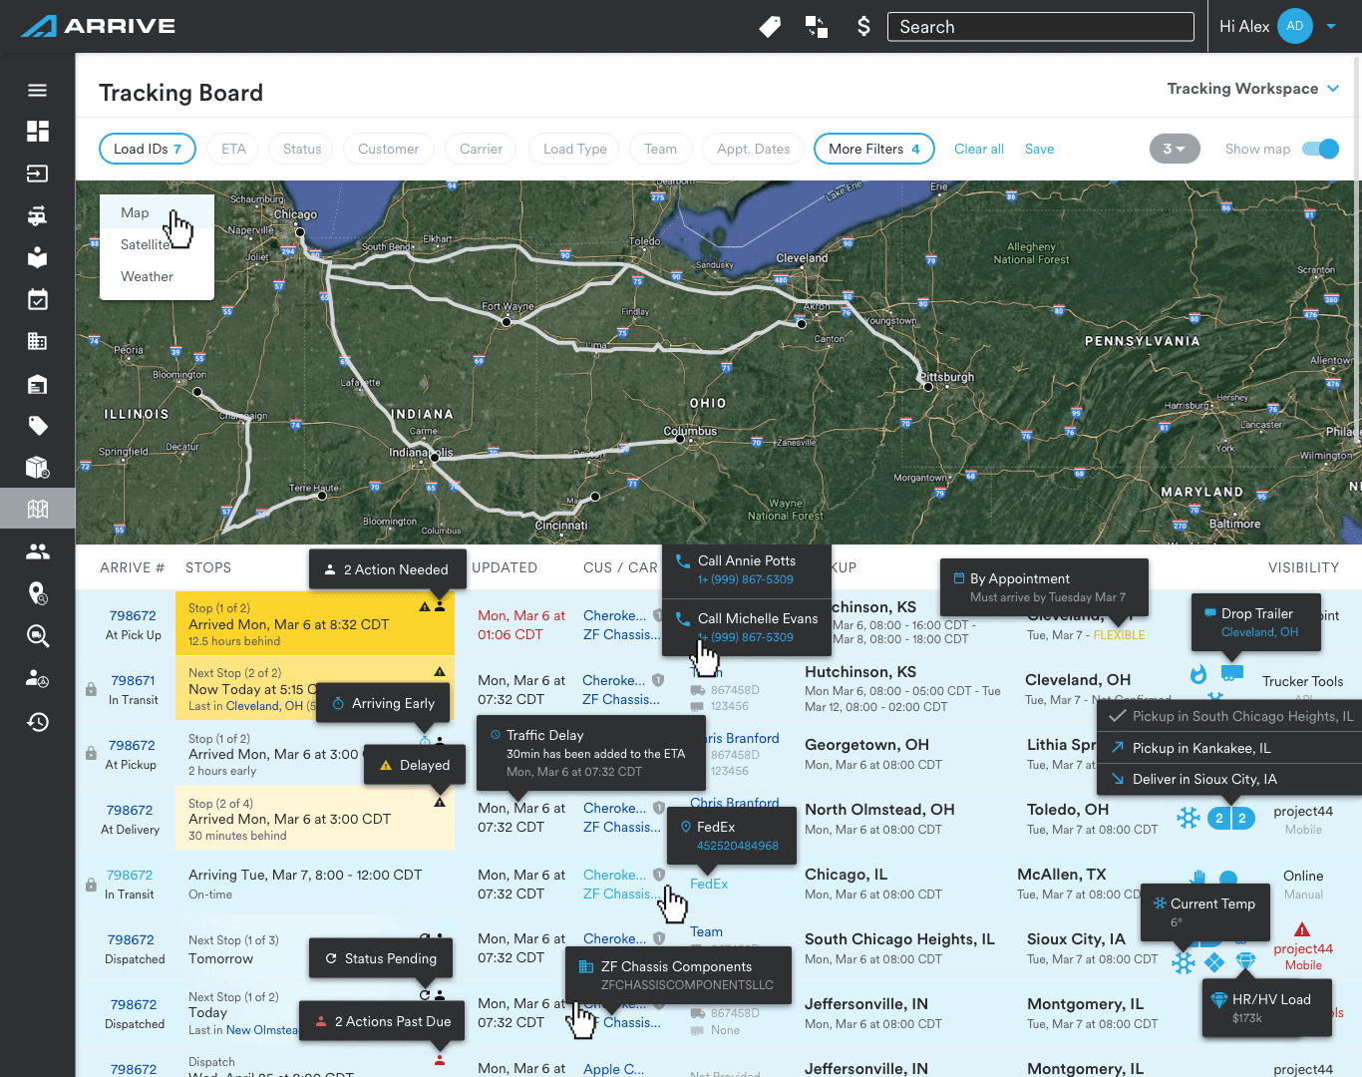Click the lock icon beside 798671

(x=91, y=690)
